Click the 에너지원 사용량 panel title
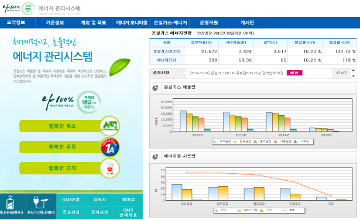 (x=180, y=156)
